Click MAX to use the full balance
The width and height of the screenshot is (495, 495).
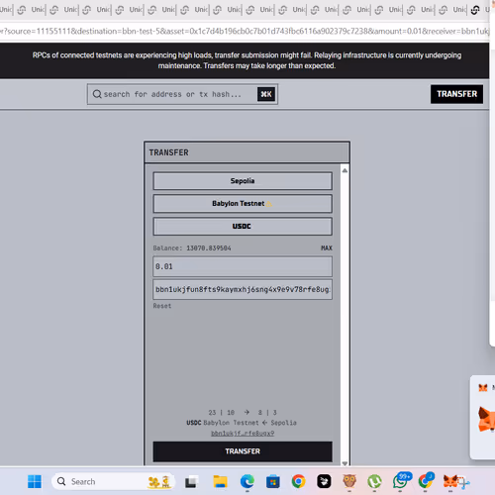327,247
